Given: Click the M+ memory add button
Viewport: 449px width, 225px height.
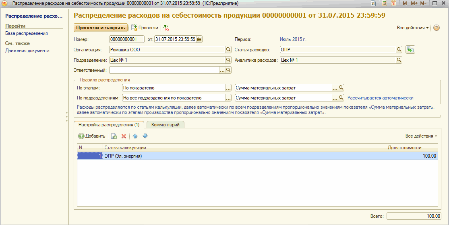Looking at the screenshot, I should point(414,3).
